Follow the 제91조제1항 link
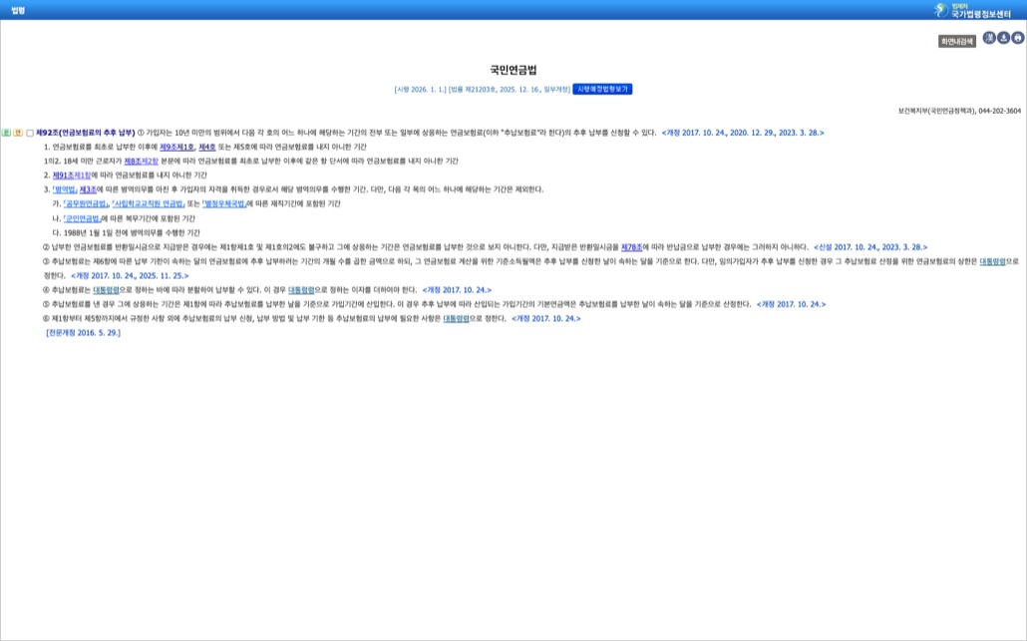 click(72, 175)
